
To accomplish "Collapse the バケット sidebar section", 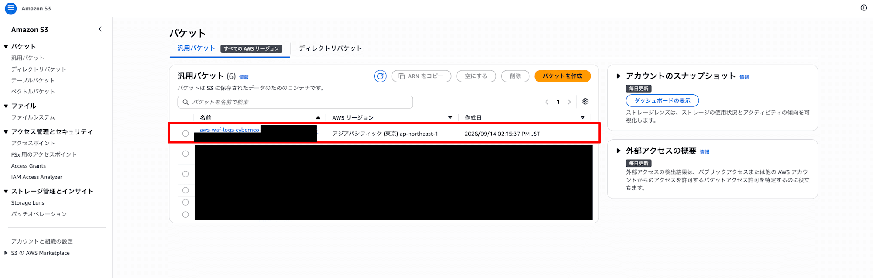I will click(x=6, y=47).
